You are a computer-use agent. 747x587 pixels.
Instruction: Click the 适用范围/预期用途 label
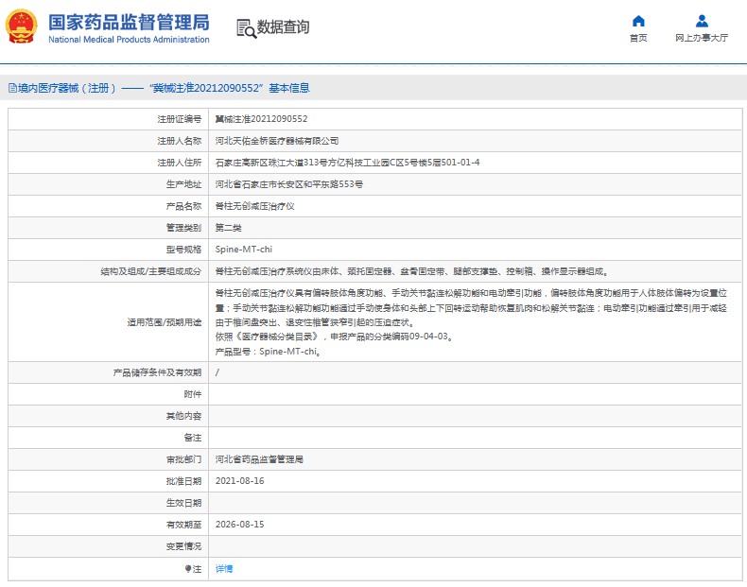[165, 322]
